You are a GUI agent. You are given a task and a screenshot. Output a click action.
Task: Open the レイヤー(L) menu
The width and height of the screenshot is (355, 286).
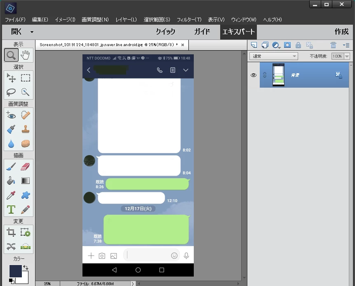click(x=126, y=20)
